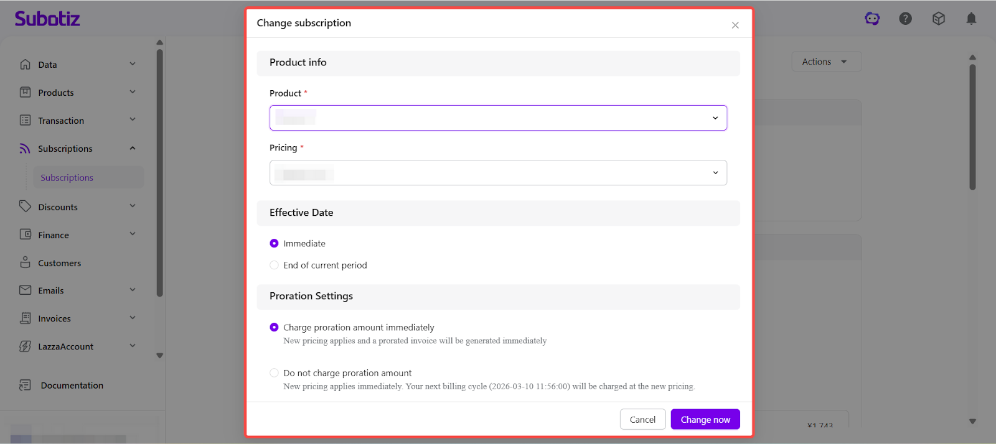The width and height of the screenshot is (996, 444).
Task: Click the sidebar vertical scrollbar
Action: point(160,174)
